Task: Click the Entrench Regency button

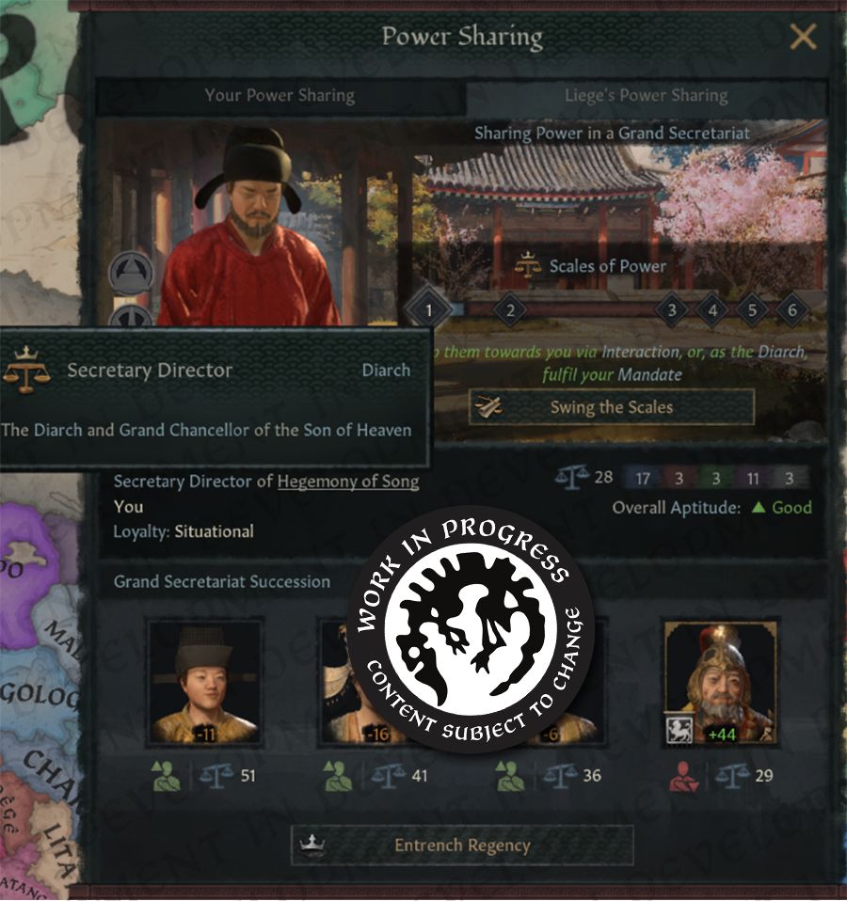Action: click(x=462, y=846)
